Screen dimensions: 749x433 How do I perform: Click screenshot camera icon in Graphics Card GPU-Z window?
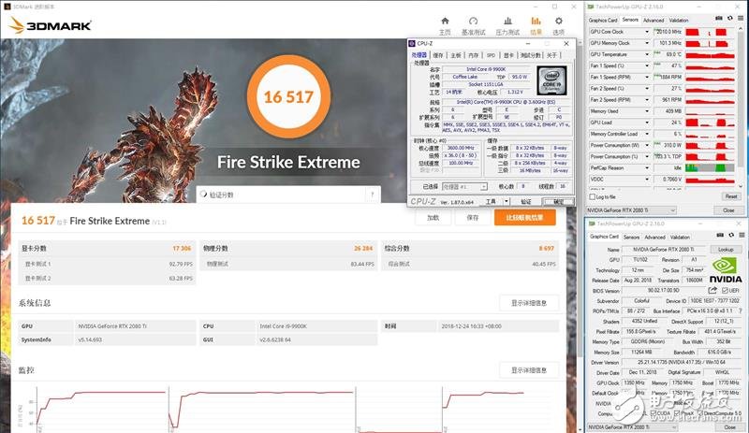coord(720,235)
